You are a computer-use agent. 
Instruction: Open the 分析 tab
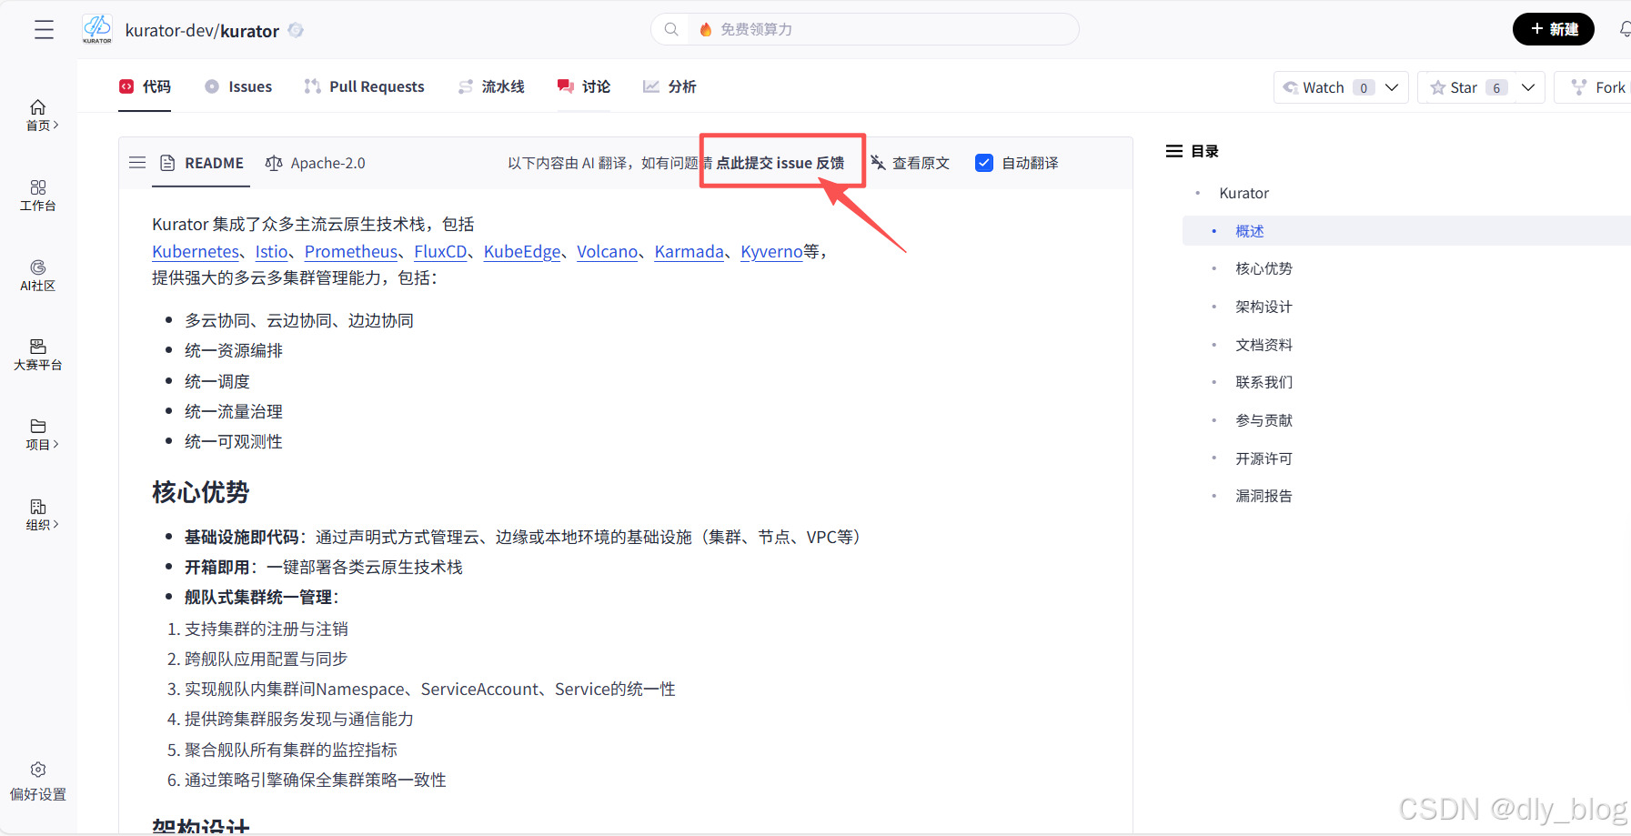coord(670,86)
